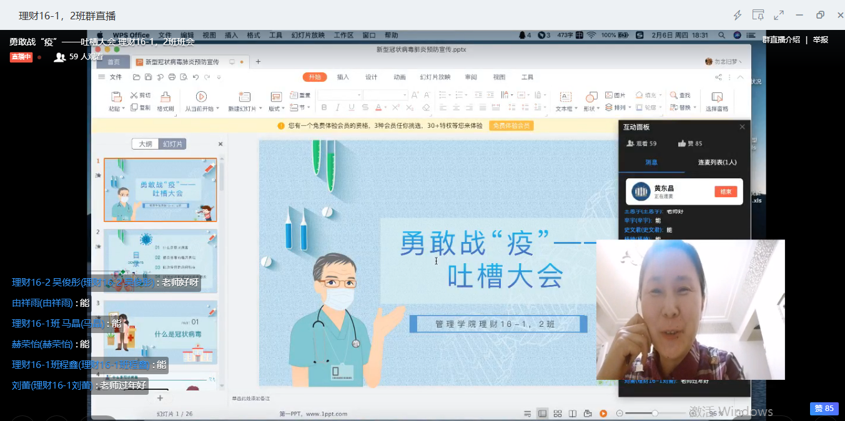The height and width of the screenshot is (421, 845).
Task: Switch to slide sorter view icon
Action: (x=556, y=414)
